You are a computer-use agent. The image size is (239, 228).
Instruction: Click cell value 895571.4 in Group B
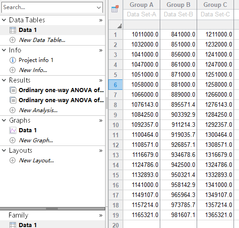click(x=178, y=104)
